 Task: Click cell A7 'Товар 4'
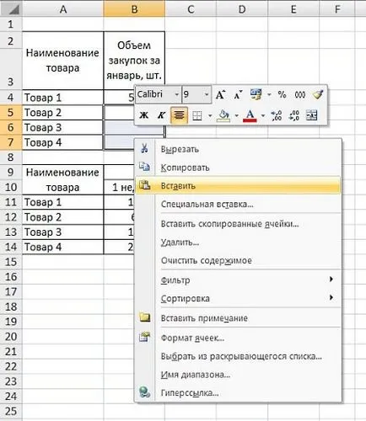(63, 142)
